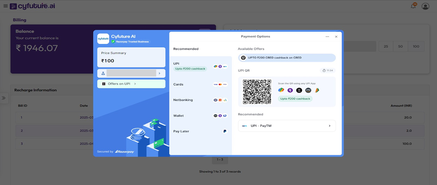The image size is (437, 185).
Task: Click the PhonePe icon beside the QR code
Action: point(290,90)
